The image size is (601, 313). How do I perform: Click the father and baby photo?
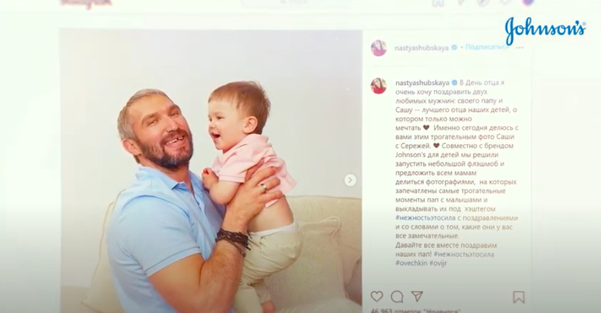[x=211, y=171]
